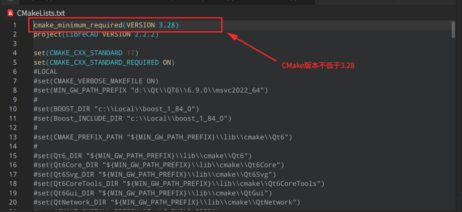Click the #set(CMAKE_PREFIX_PATH ...) comment line
Screen dimensions: 462x212
pyautogui.click(x=163, y=137)
